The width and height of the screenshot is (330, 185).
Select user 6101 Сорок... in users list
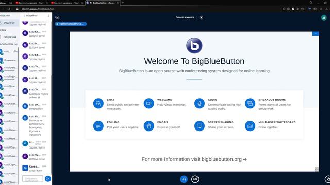9,165
